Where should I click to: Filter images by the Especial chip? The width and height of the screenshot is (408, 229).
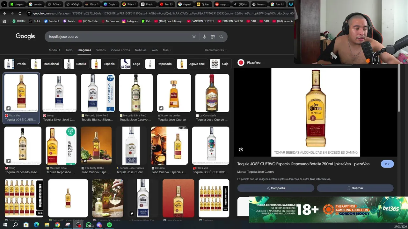(x=105, y=64)
